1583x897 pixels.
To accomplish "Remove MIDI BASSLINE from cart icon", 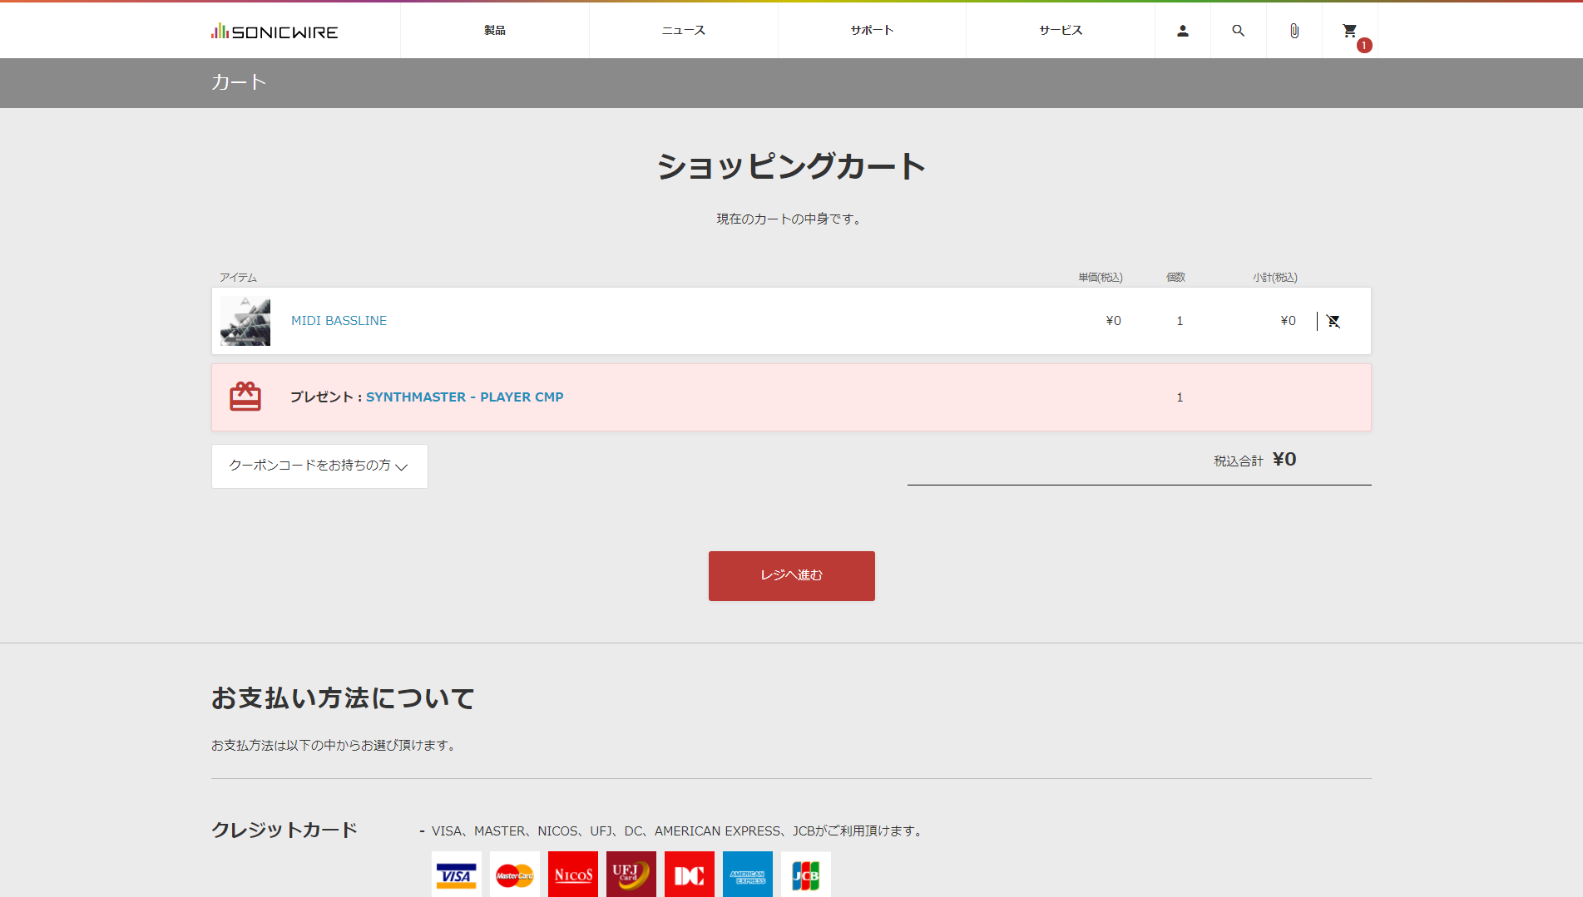I will click(1333, 321).
